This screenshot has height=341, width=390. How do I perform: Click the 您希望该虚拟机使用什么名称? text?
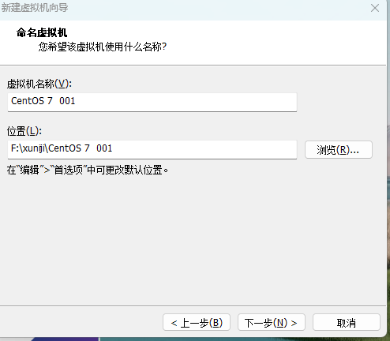coord(103,47)
